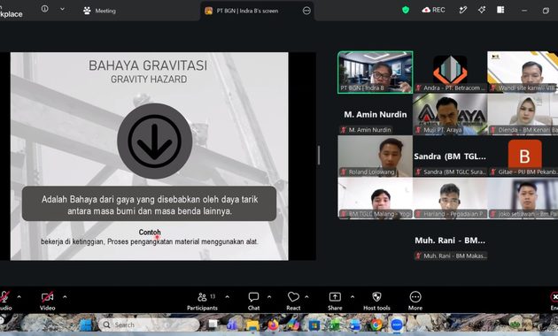Click the down-arrow gravity icon on slide

[154, 141]
